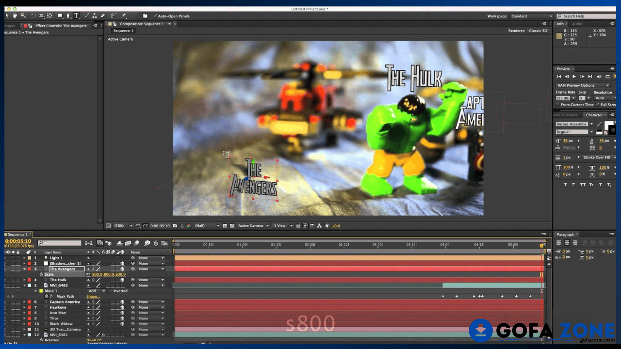Select the Hand tool
The width and height of the screenshot is (621, 349).
point(15,16)
